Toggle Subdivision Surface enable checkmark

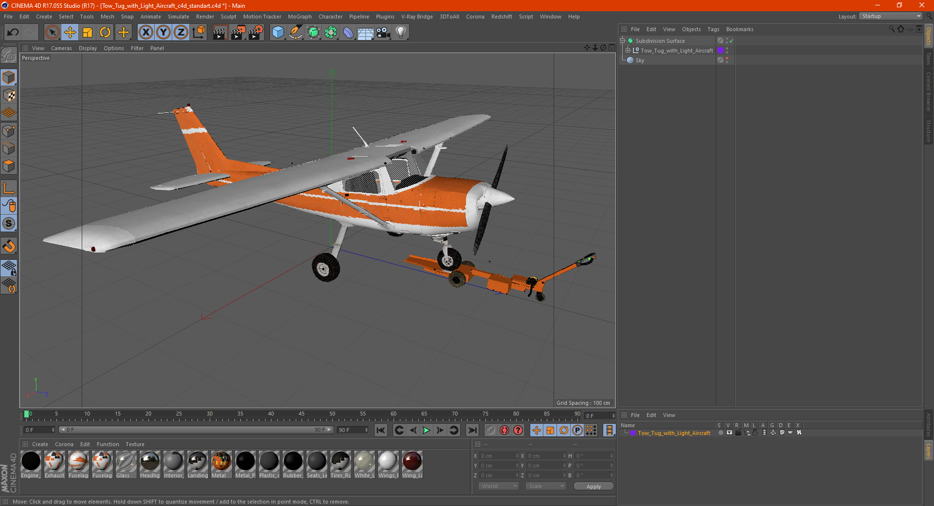731,41
